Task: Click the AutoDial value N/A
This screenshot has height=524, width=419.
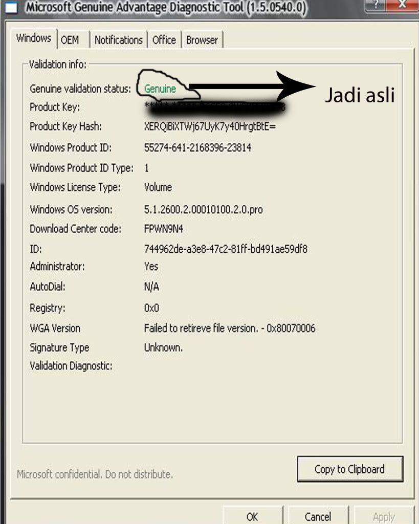Action: [x=151, y=287]
